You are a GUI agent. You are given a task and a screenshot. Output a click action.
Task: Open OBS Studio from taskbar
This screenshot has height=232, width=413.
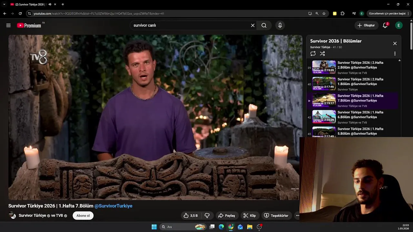pyautogui.click(x=259, y=227)
